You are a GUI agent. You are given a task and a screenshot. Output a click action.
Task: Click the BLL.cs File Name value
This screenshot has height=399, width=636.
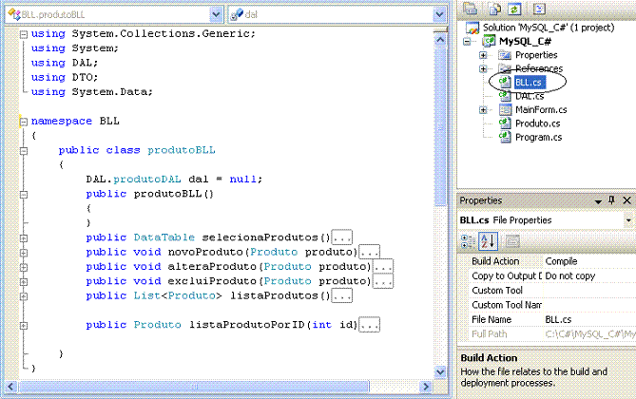(x=558, y=319)
